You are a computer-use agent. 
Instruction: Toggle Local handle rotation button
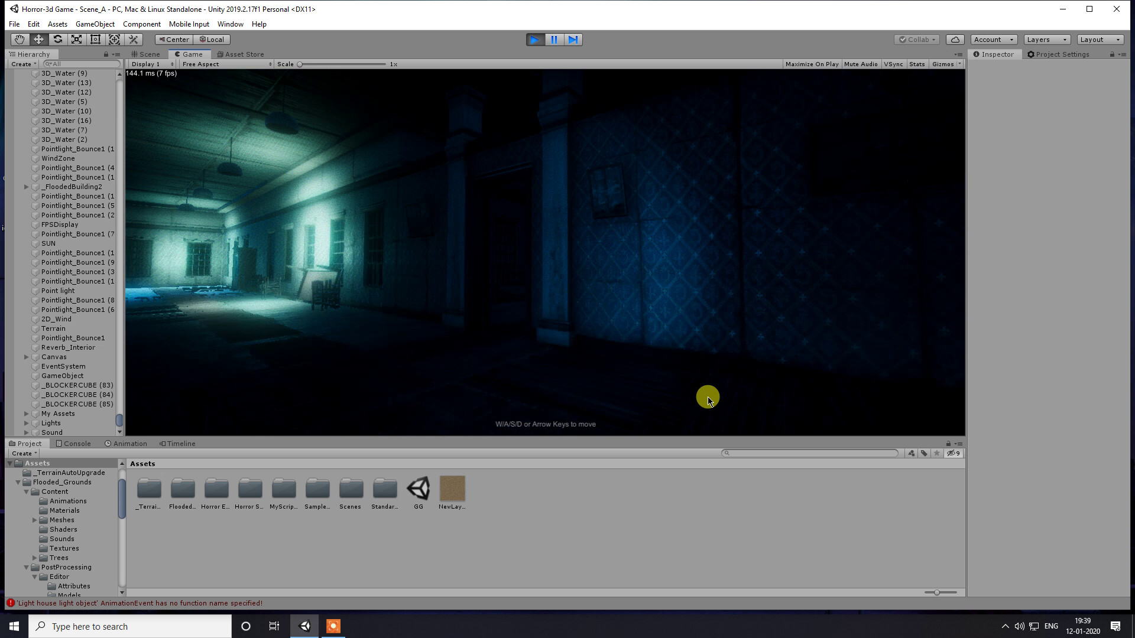click(x=212, y=40)
